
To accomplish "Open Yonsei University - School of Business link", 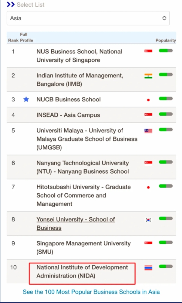I will 76,224.
